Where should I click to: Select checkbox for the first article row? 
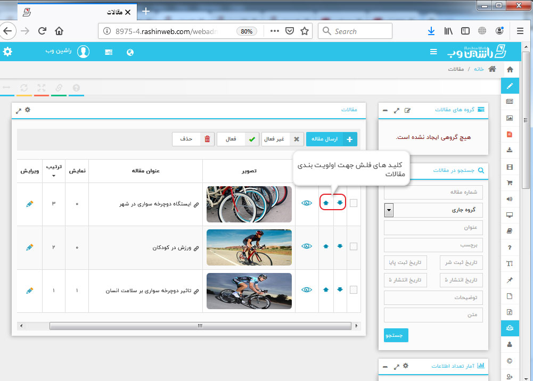[354, 203]
